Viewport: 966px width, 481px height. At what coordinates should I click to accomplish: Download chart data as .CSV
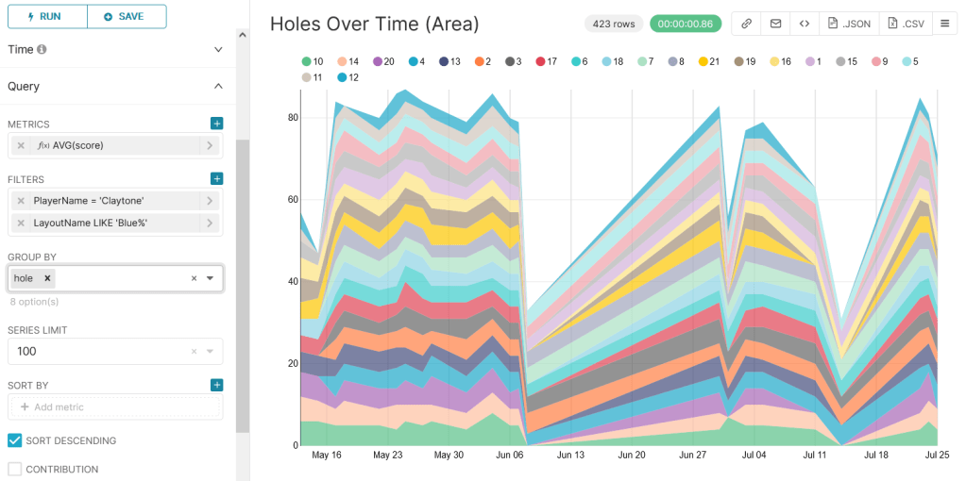tap(905, 24)
